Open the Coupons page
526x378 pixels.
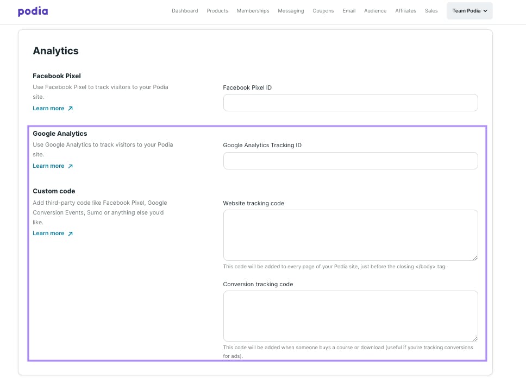tap(323, 11)
